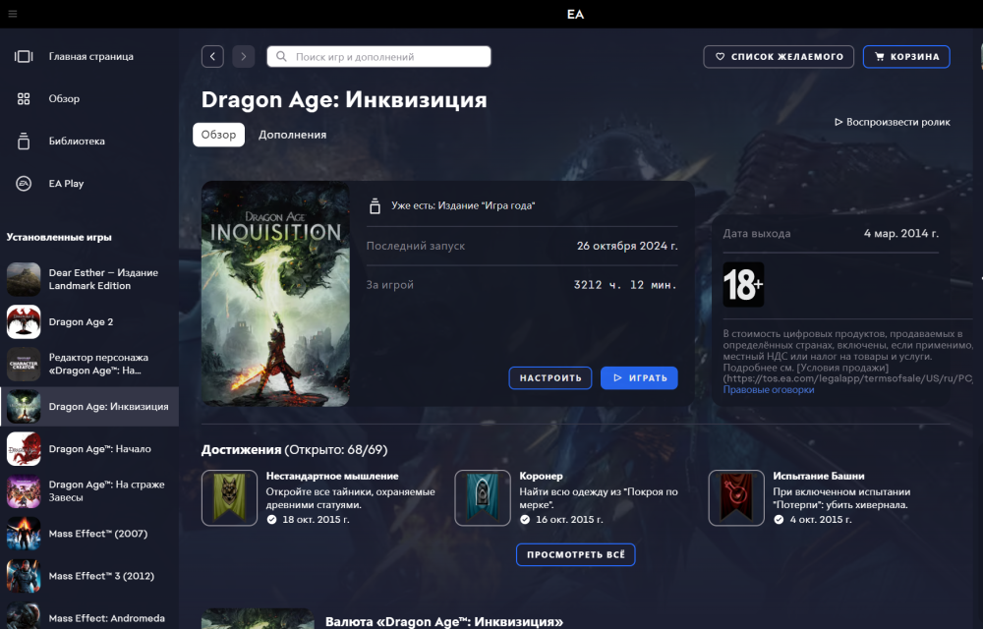Play the trailer via Воспроизвести ролик
983x629 pixels.
[892, 122]
